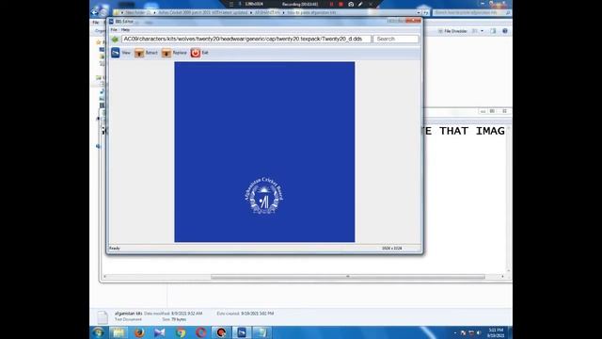The image size is (602, 339).
Task: Click the Extract box icon
Action: (139, 53)
